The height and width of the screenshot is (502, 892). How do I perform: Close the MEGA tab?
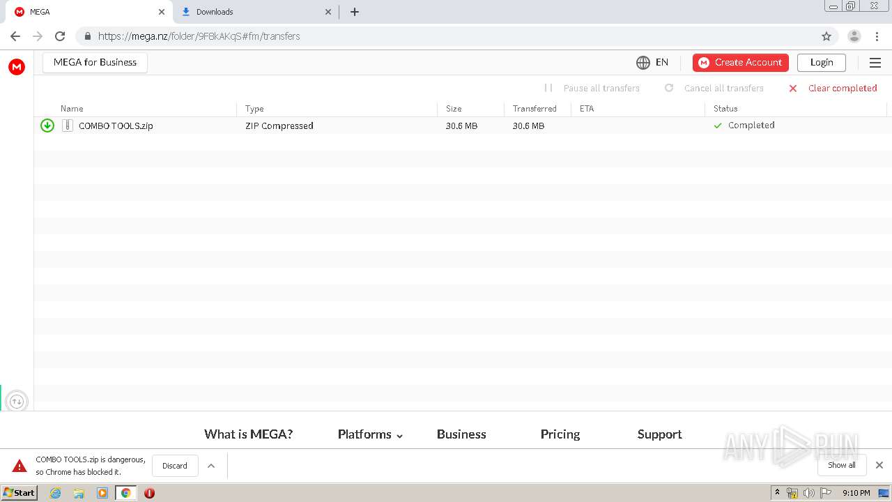click(162, 12)
